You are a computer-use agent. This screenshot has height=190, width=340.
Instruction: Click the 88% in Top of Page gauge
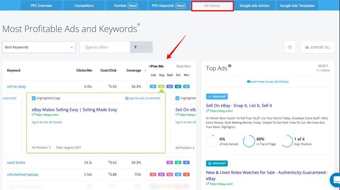(x=249, y=141)
